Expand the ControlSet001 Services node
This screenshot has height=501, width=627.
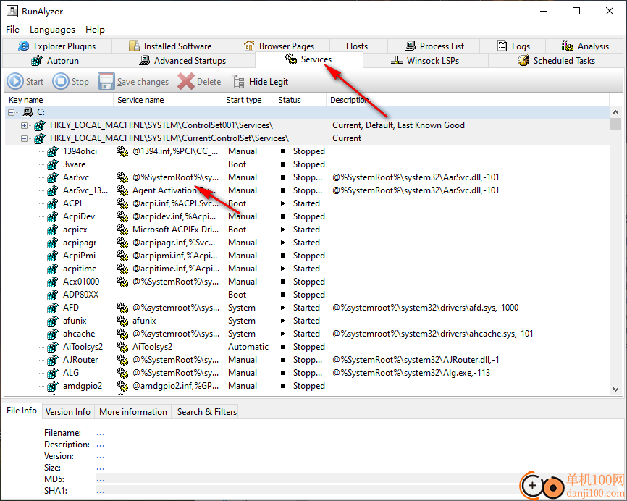(25, 125)
